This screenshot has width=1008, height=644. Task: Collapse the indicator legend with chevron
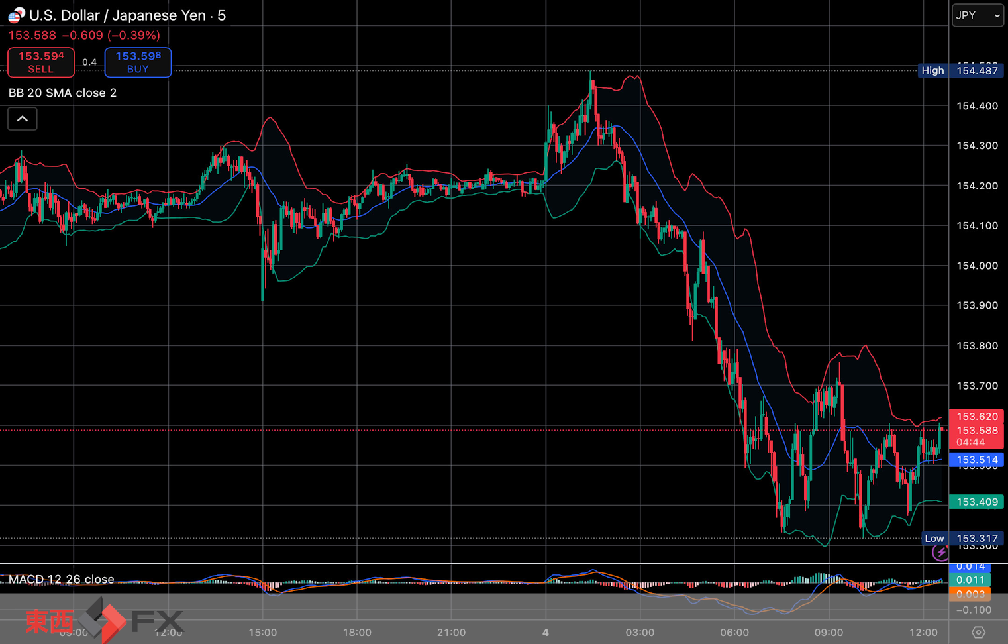[x=23, y=119]
